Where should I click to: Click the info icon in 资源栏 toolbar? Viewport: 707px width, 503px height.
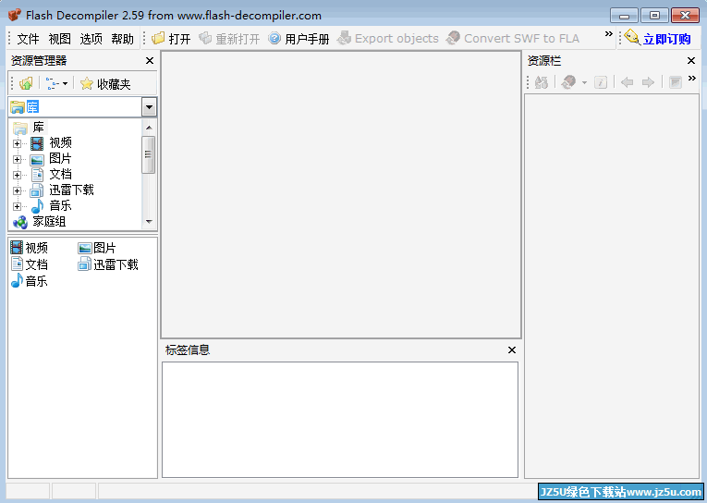(601, 82)
